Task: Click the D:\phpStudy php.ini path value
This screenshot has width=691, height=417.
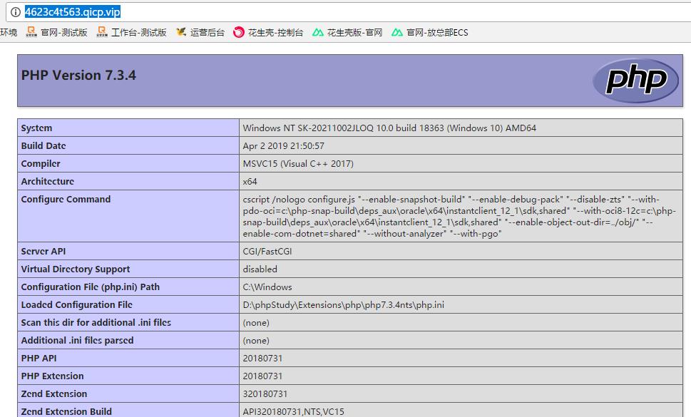Action: pos(343,304)
